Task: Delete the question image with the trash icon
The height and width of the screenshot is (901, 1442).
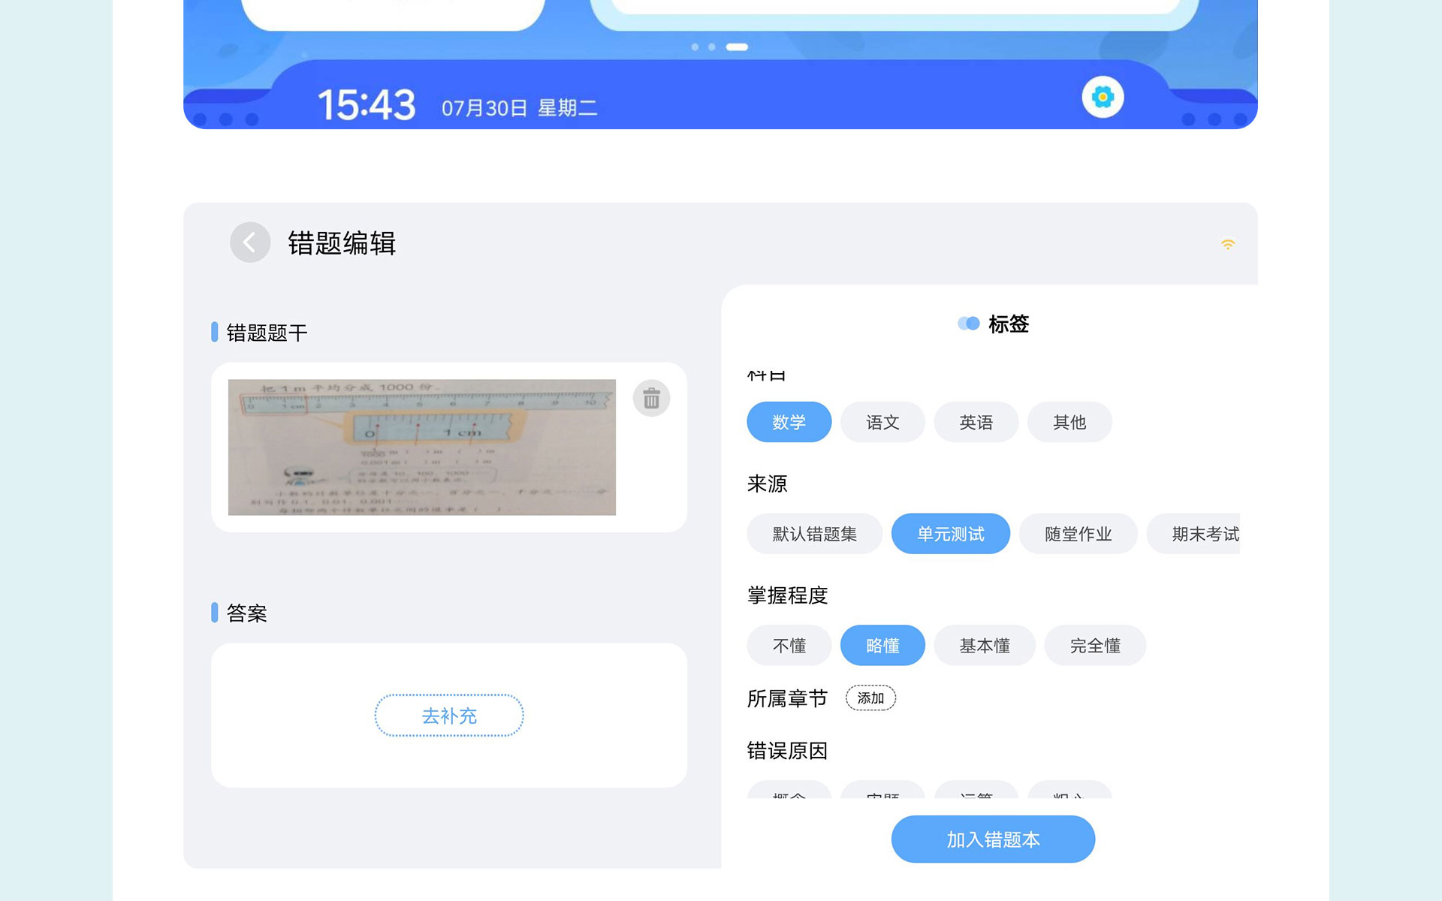Action: click(x=651, y=399)
